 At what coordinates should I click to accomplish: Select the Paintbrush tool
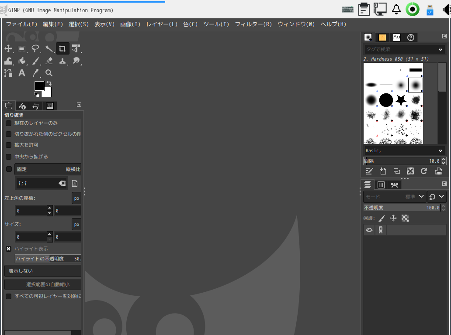[35, 61]
